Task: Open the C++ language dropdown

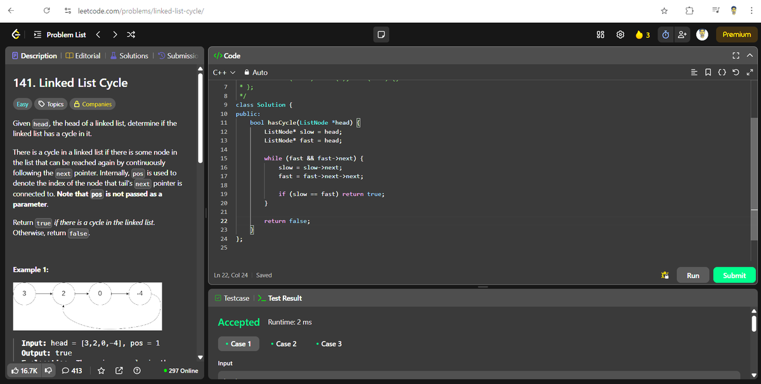Action: click(x=224, y=72)
